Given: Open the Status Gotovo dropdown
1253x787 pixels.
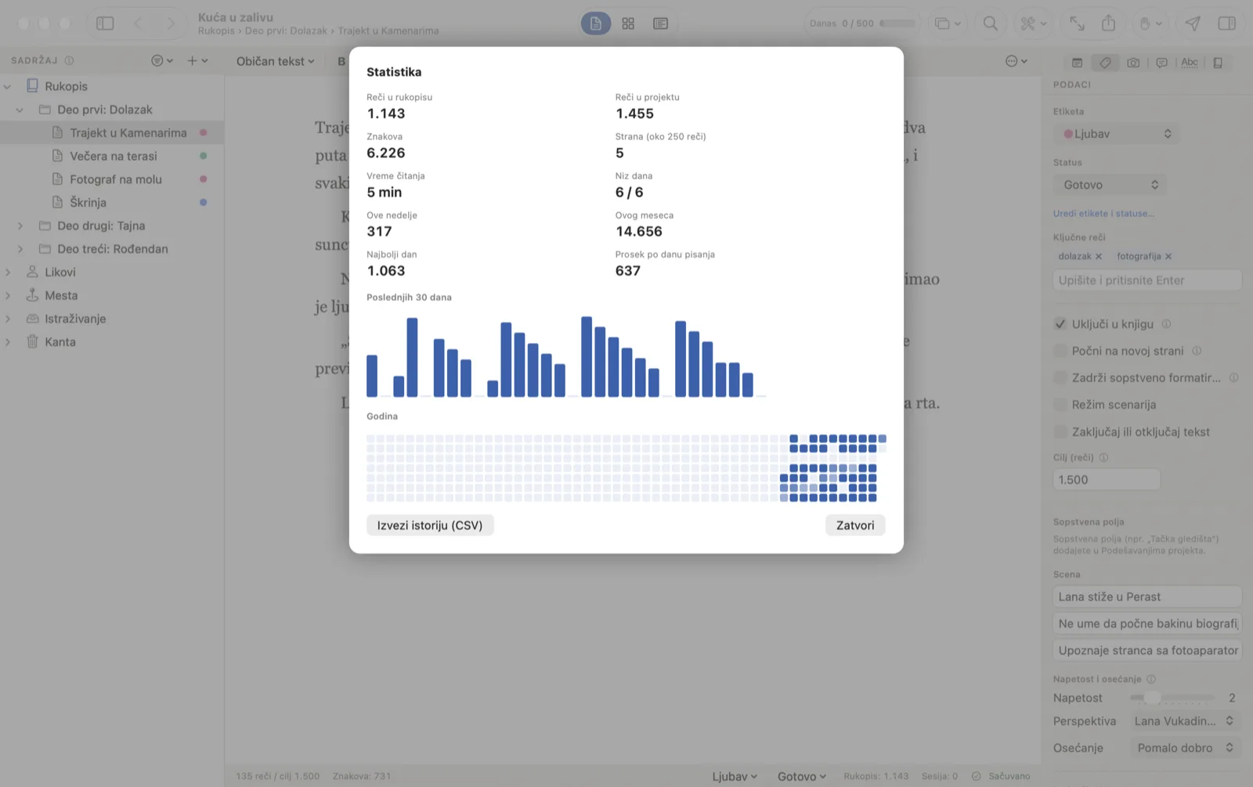Looking at the screenshot, I should [1110, 185].
